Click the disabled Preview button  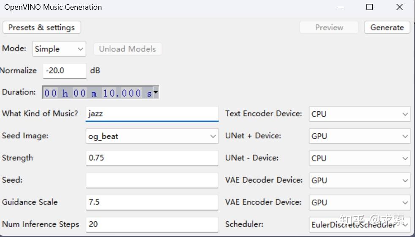(x=329, y=27)
